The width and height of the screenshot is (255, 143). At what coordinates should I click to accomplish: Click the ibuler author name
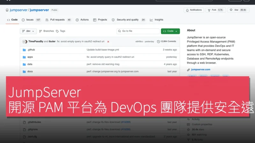pyautogui.click(x=52, y=42)
